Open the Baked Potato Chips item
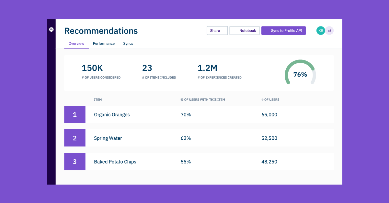This screenshot has height=203, width=389. point(115,162)
